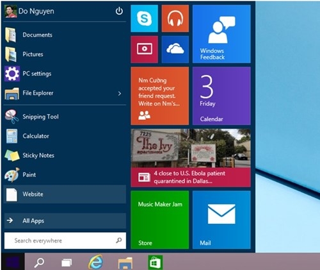Screen dimensions: 320x270
Task: Open the PC settings entry text
Action: coord(37,74)
